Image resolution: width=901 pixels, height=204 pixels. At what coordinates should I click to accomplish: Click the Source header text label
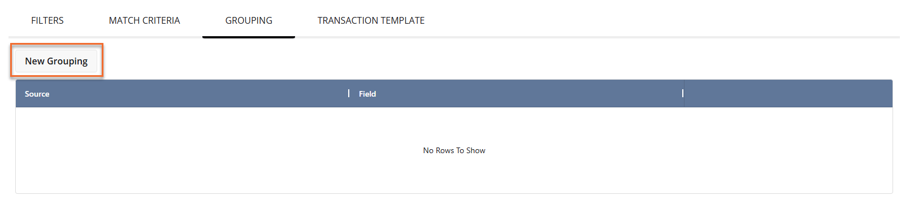pyautogui.click(x=37, y=94)
